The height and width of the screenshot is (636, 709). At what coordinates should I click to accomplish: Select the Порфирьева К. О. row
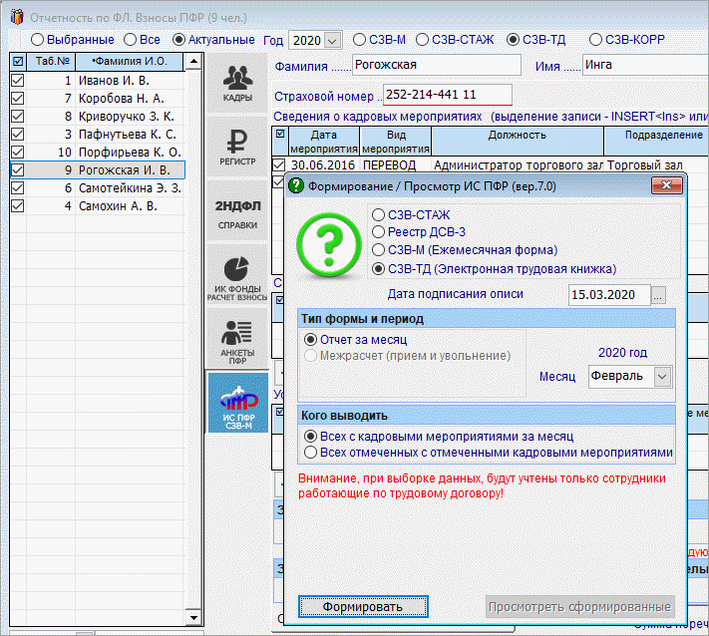click(x=97, y=152)
